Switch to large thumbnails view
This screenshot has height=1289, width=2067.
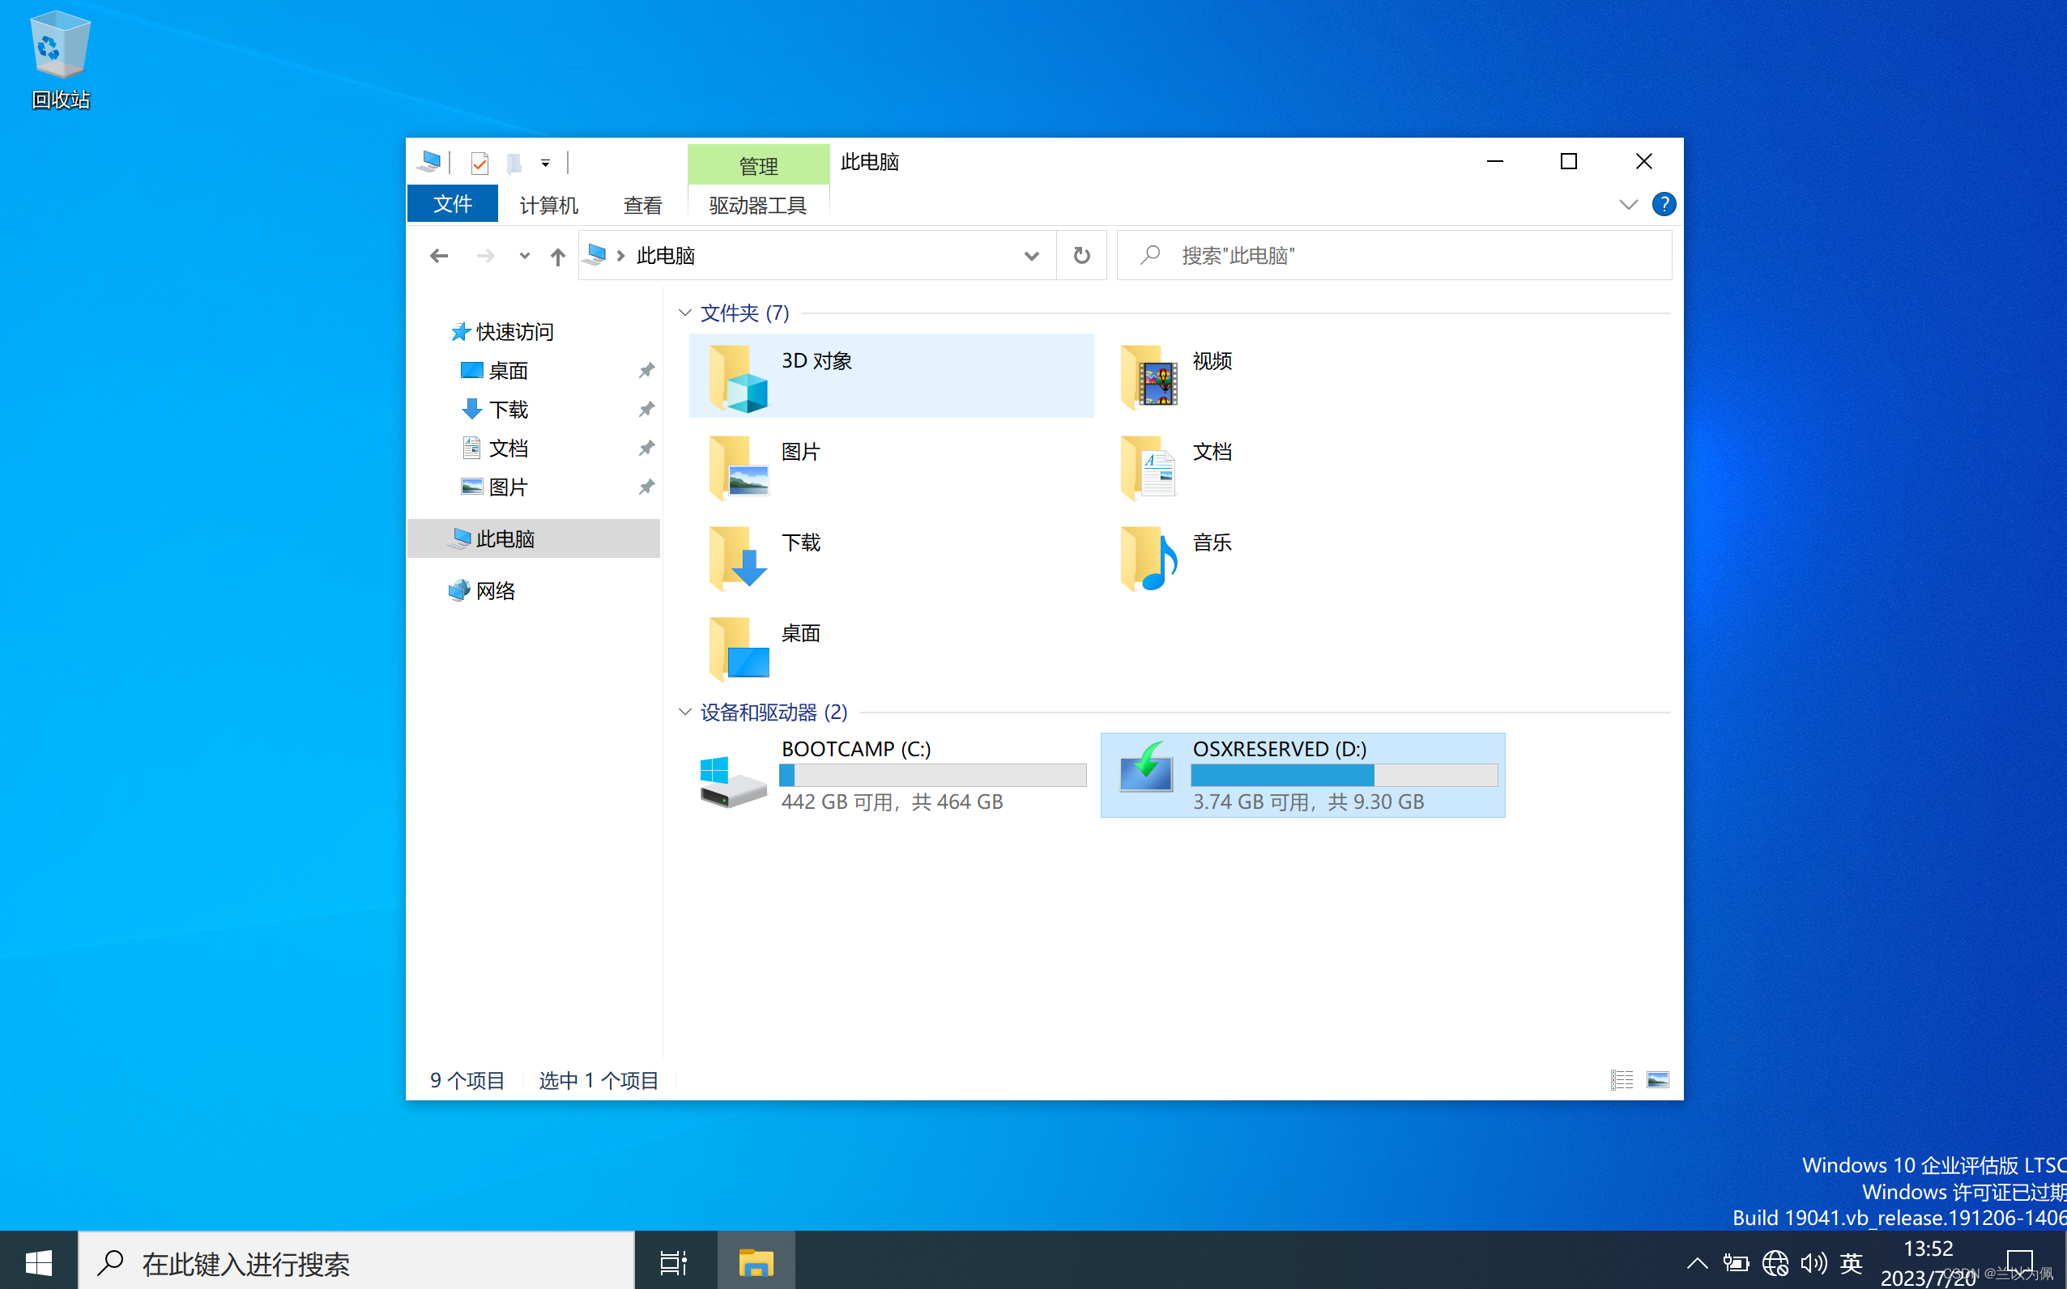click(x=1658, y=1079)
